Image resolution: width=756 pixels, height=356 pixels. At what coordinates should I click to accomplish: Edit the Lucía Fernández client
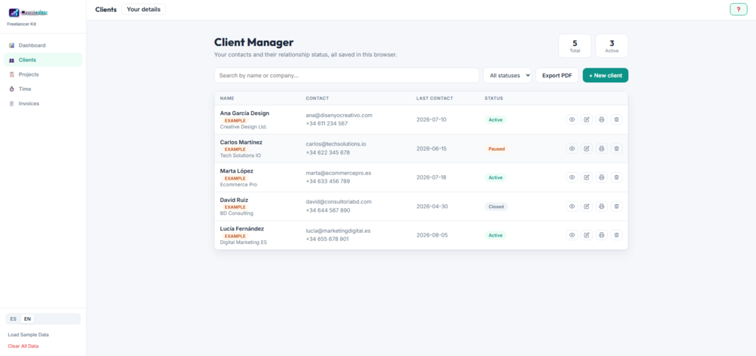tap(586, 235)
